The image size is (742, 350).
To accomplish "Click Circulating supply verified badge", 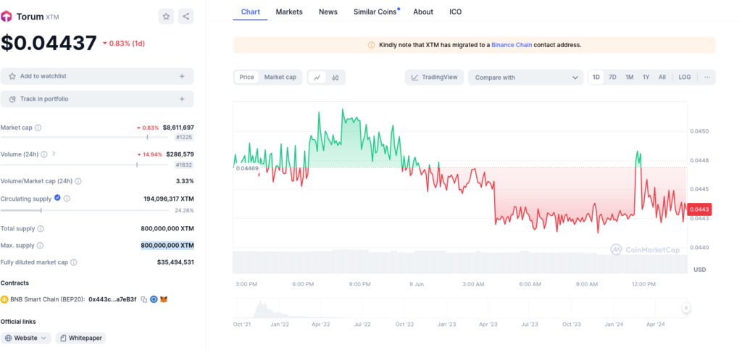I will coord(57,198).
